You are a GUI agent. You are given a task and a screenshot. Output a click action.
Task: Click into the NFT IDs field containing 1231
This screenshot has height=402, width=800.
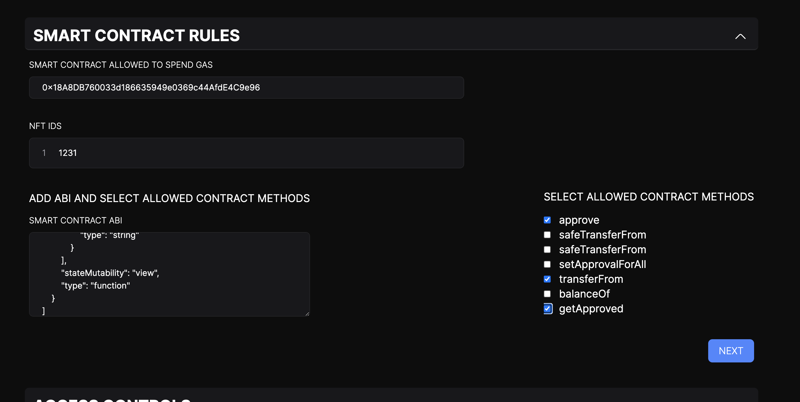click(x=246, y=153)
